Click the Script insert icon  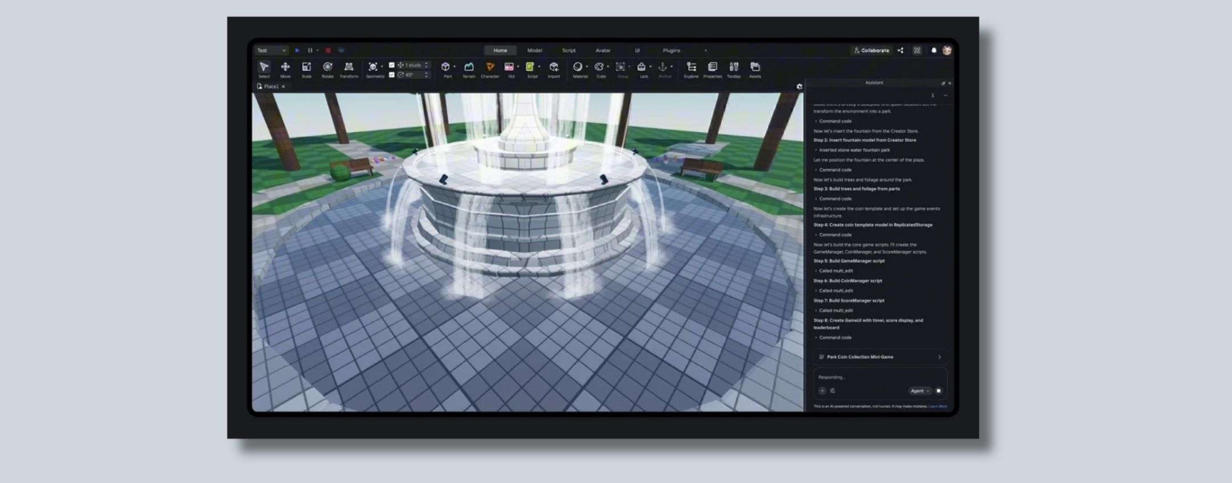(x=530, y=67)
